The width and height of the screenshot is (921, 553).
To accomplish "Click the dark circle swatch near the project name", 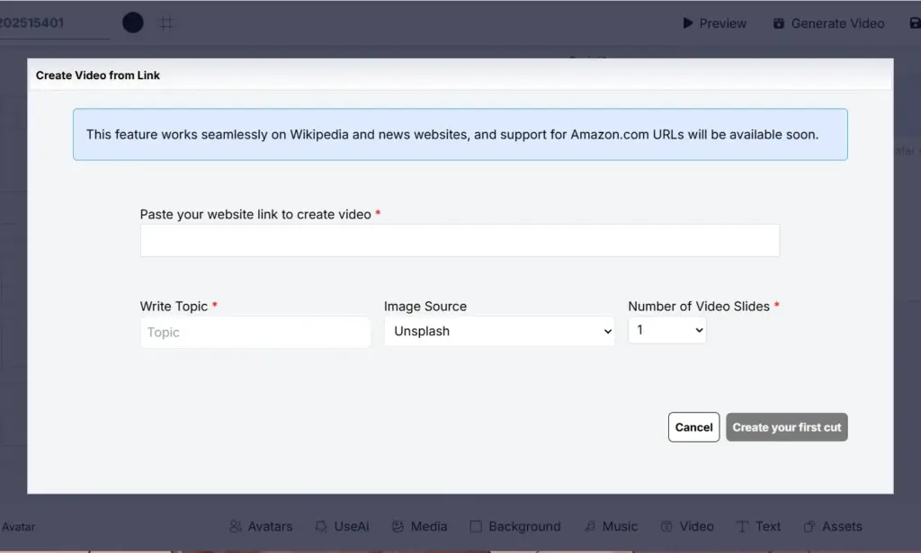I will [132, 22].
